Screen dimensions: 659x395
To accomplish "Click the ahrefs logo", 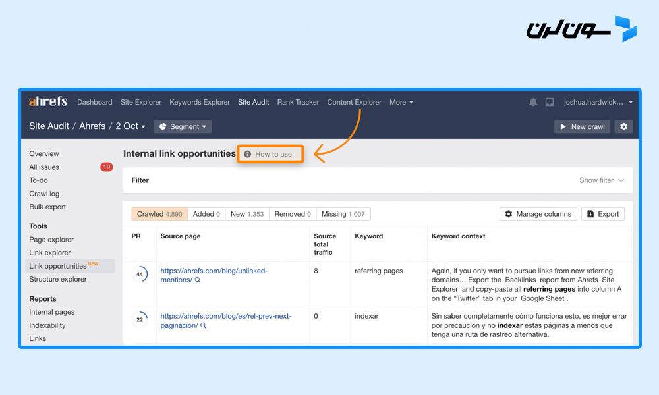I will pos(48,101).
